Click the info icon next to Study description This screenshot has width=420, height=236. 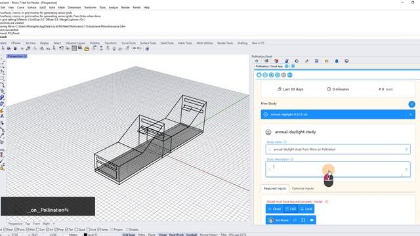(x=292, y=159)
